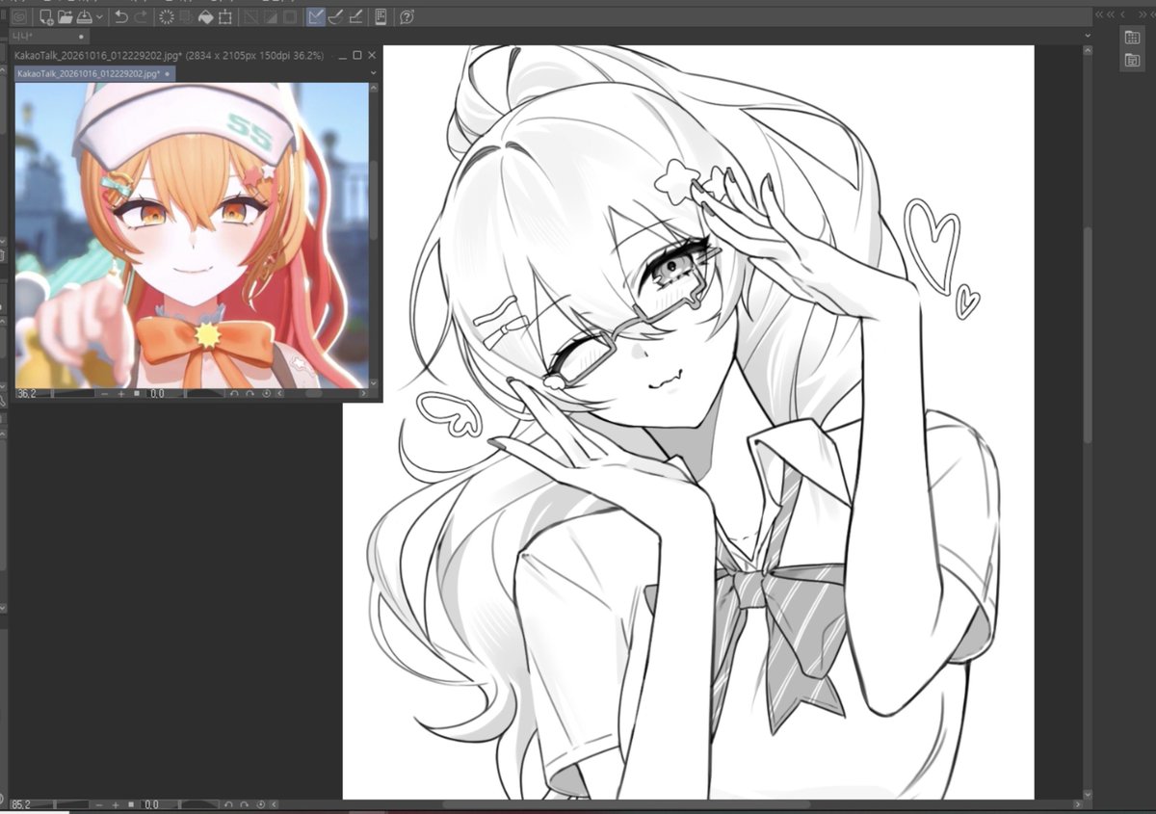1156x814 pixels.
Task: Toggle Snap to Special Ruler
Action: click(x=336, y=16)
